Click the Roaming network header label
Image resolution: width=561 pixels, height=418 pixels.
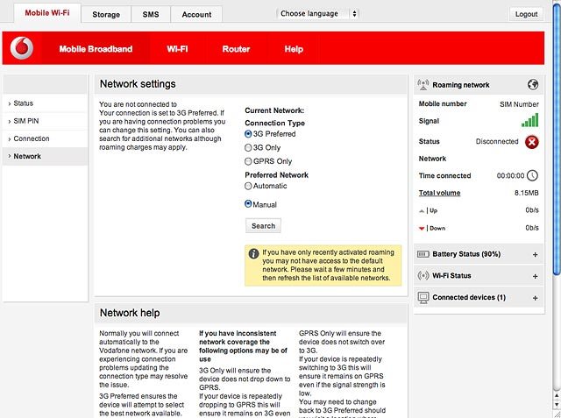(x=461, y=85)
